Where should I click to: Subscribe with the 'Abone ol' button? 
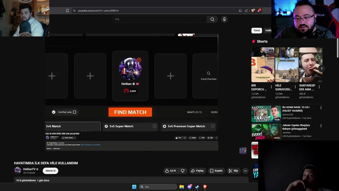[50, 171]
